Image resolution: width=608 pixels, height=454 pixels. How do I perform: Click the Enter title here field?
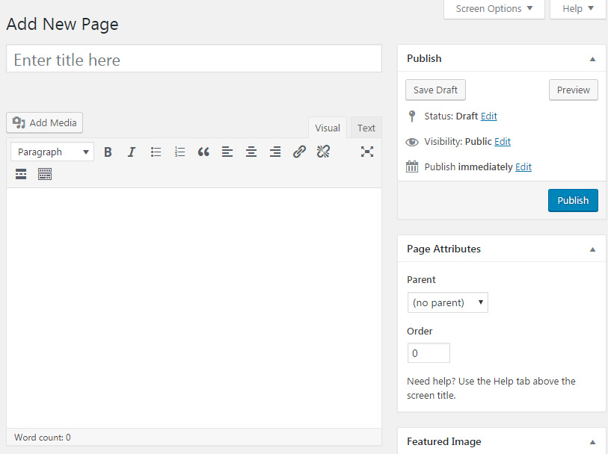coord(194,59)
